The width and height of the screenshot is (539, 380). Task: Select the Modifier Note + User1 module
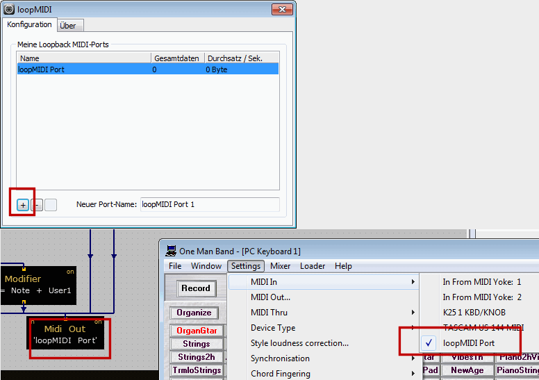tap(38, 286)
